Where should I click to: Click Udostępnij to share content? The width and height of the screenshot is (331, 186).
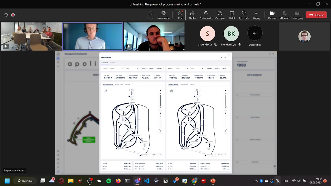[297, 15]
